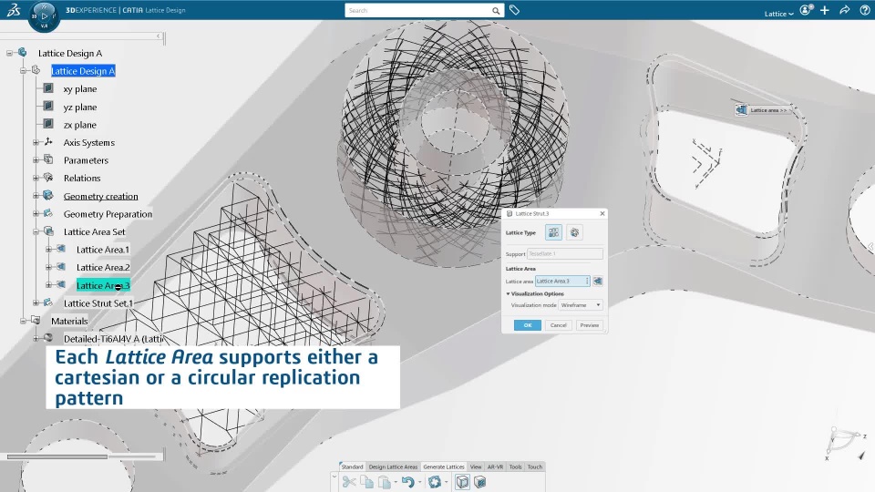Collapse the Visualization Options section

(x=508, y=293)
